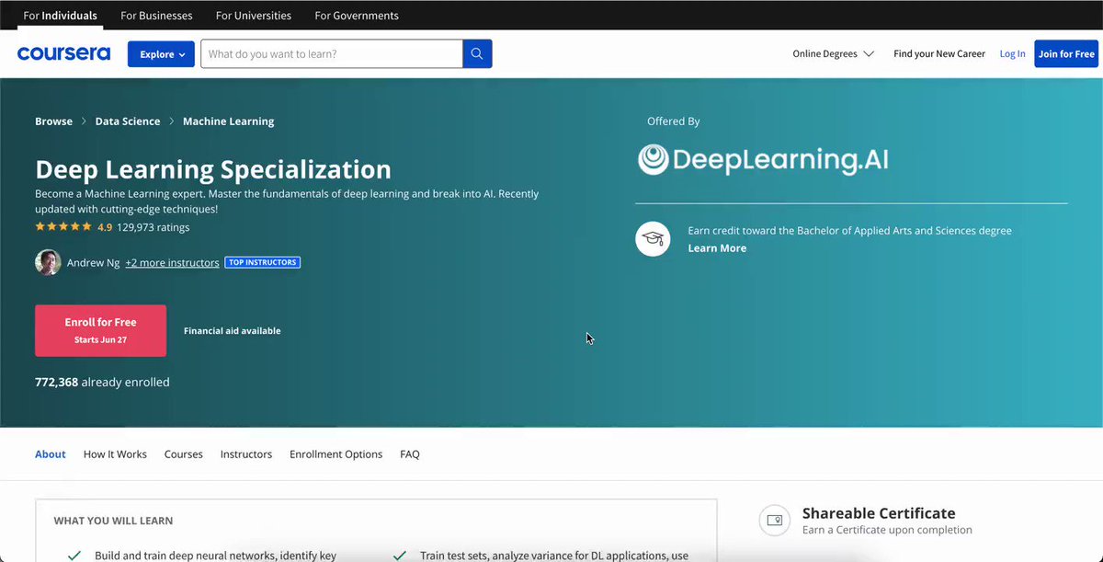Click Financial aid available link
Viewport: 1103px width, 562px height.
click(232, 331)
